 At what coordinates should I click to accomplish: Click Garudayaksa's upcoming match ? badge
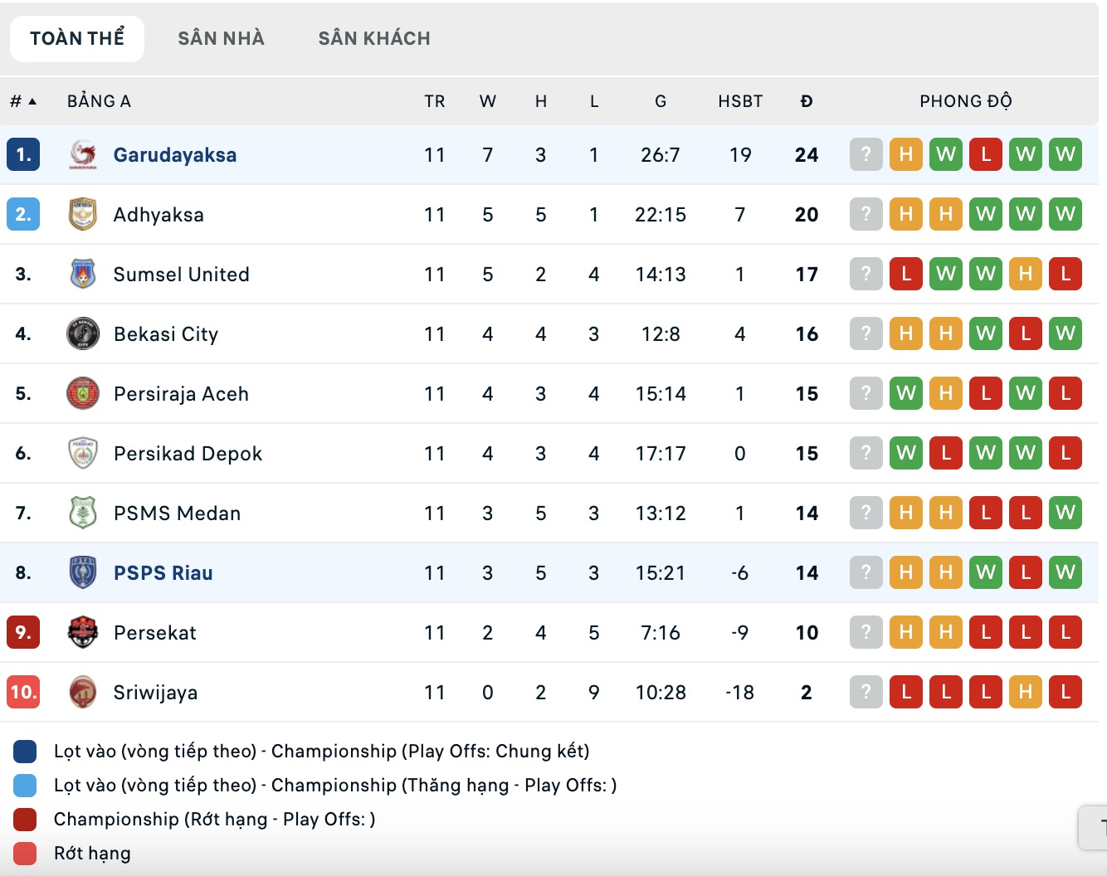pyautogui.click(x=866, y=154)
